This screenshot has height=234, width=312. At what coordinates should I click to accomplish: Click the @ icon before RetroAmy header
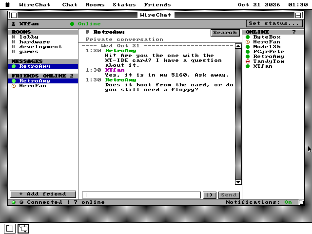[87, 32]
